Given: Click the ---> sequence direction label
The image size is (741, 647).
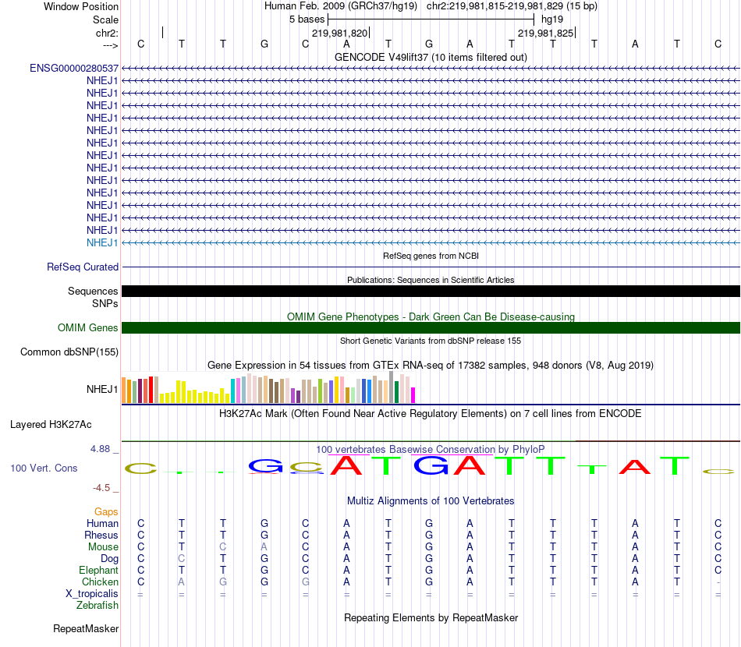Looking at the screenshot, I should [110, 45].
